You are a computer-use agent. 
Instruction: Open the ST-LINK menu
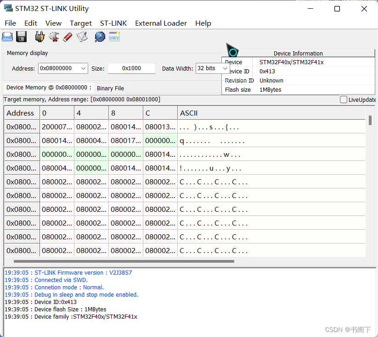[113, 23]
